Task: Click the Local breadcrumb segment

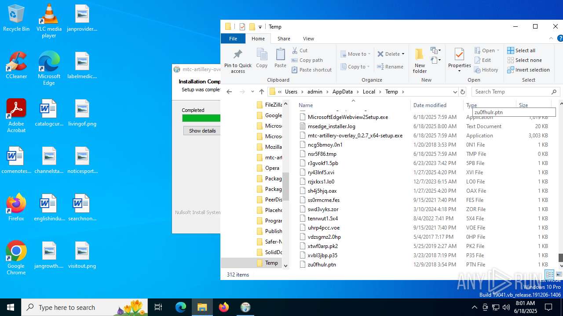Action: click(369, 92)
